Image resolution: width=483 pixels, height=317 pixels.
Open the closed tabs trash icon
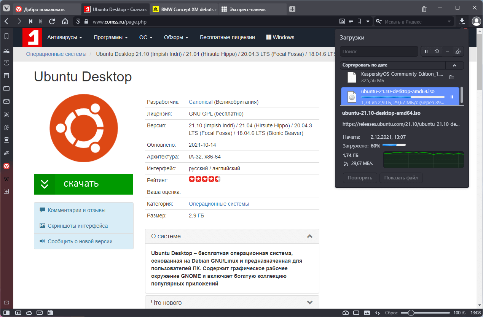tap(424, 9)
